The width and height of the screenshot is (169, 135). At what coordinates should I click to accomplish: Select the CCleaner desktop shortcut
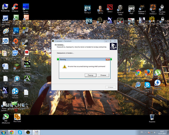point(15,8)
